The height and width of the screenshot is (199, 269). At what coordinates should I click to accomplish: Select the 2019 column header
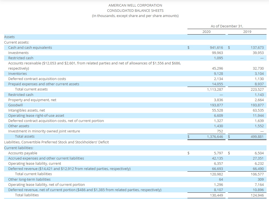[247, 32]
